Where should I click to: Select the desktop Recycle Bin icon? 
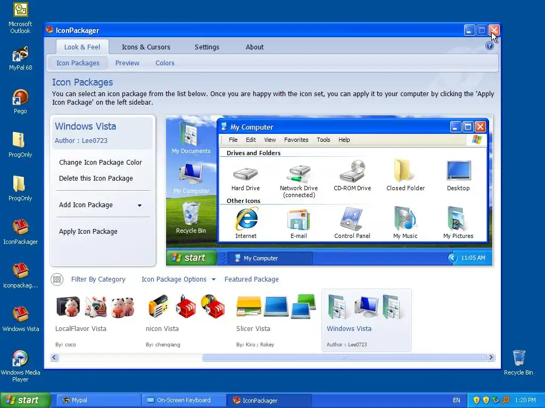click(x=518, y=362)
